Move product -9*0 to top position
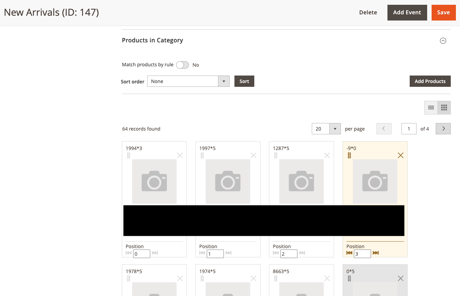 click(x=349, y=253)
